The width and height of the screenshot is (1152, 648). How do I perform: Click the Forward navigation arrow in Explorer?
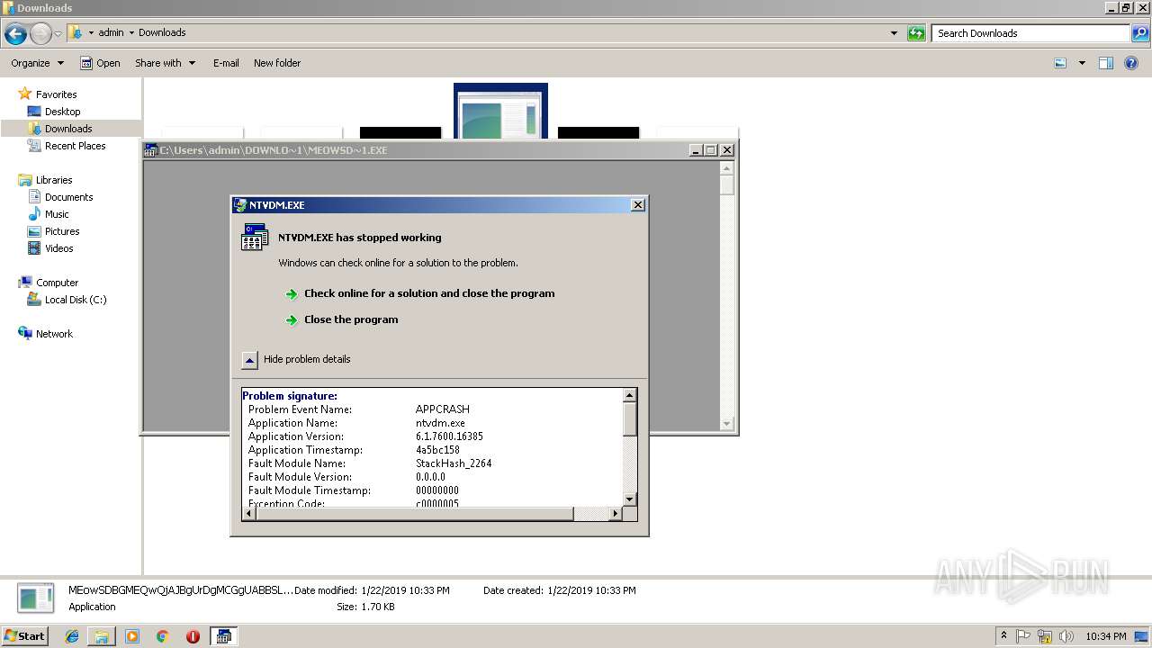[40, 34]
